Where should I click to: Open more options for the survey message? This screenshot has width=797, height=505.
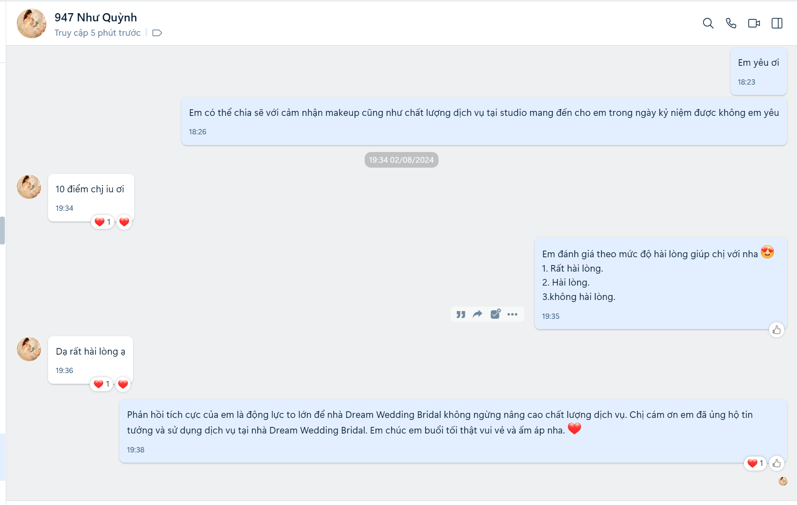click(x=512, y=314)
